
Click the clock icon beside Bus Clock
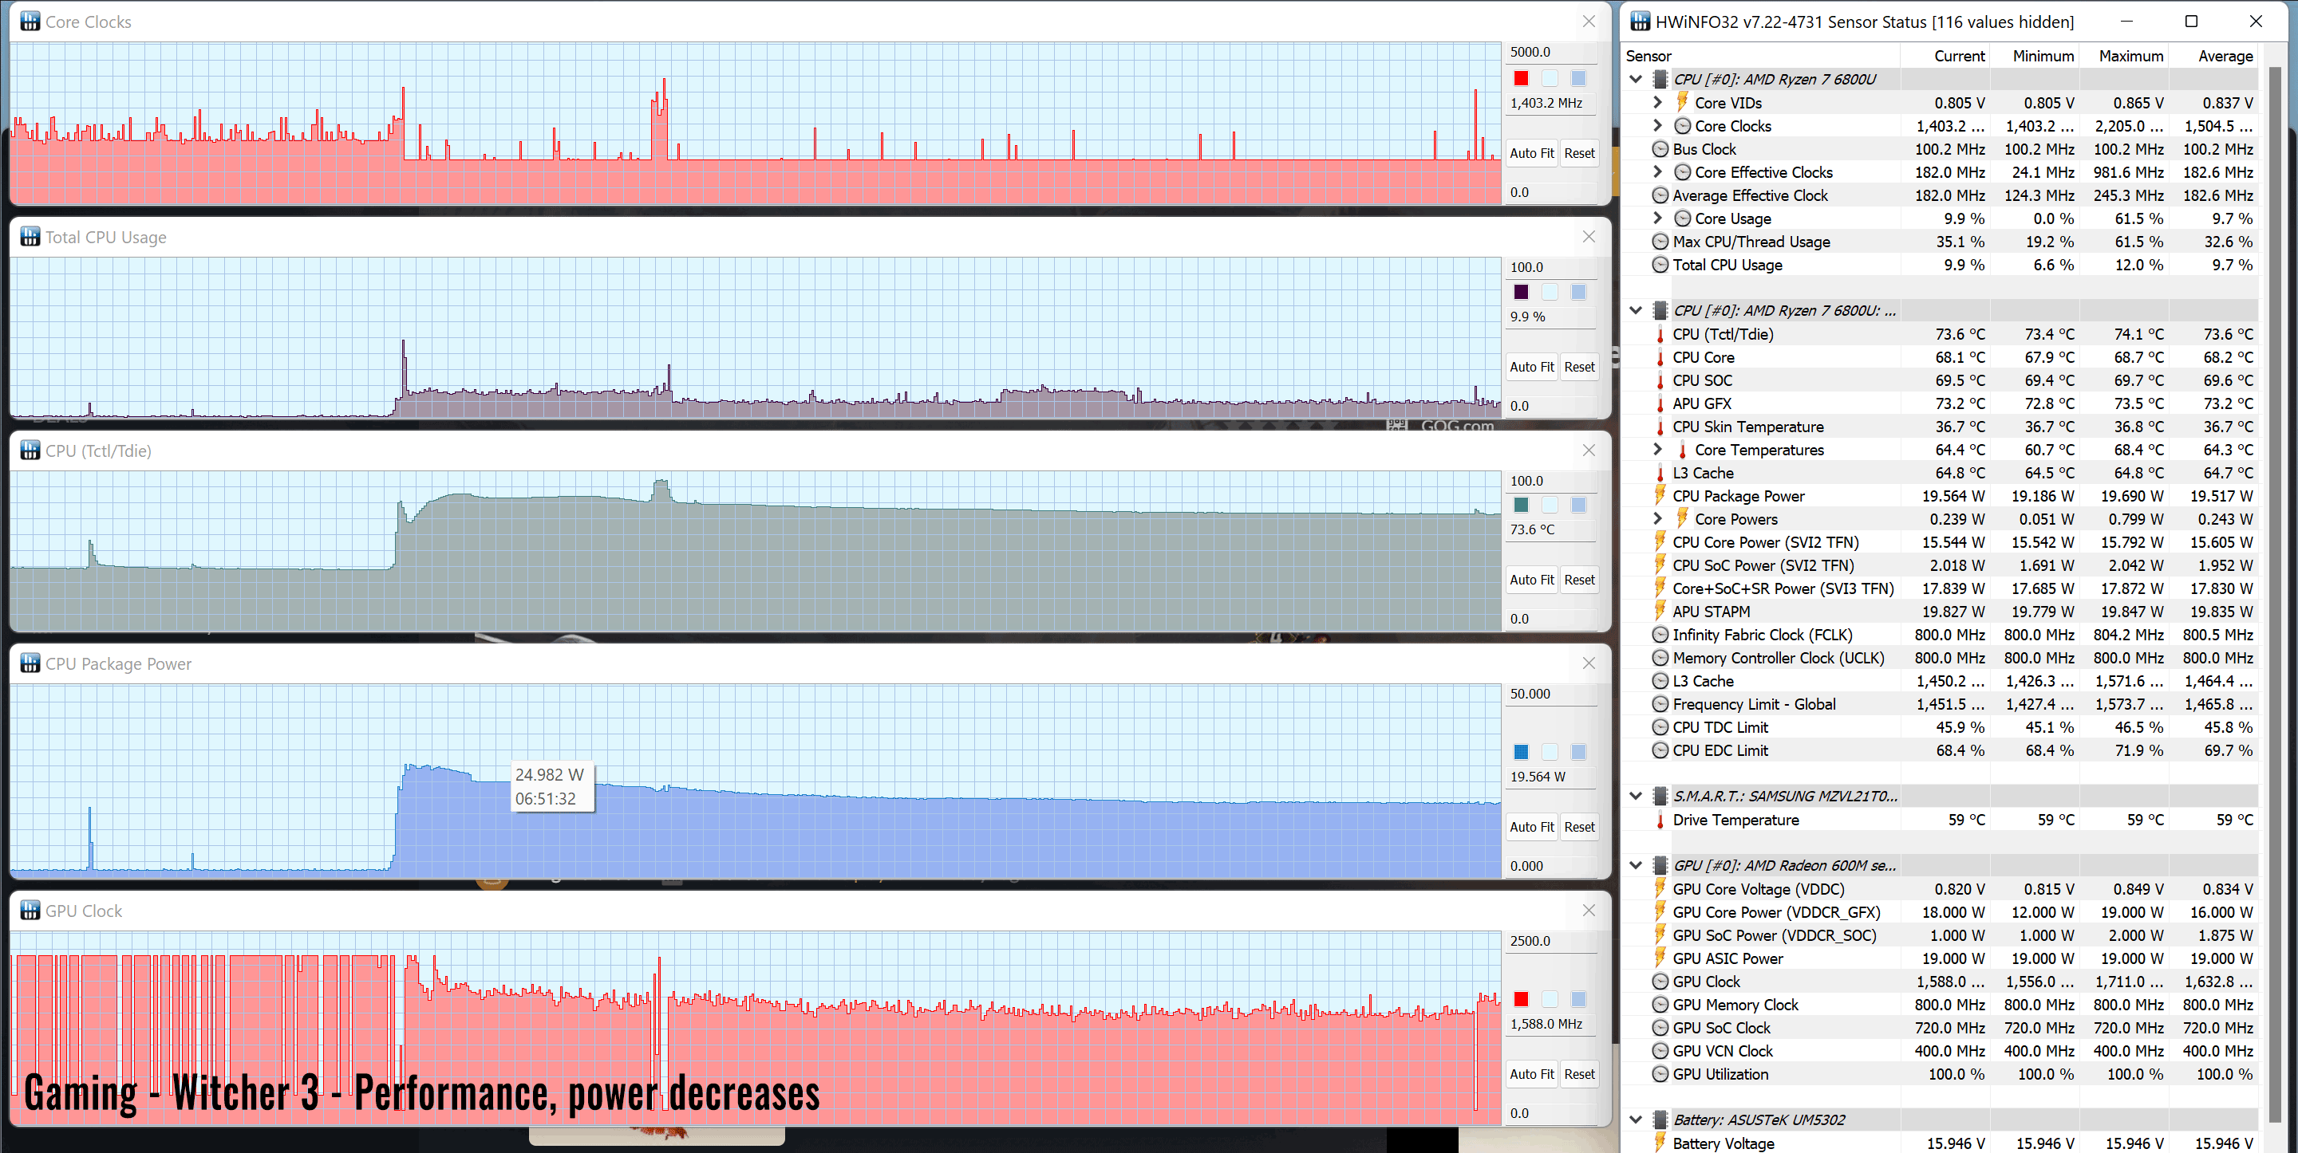coord(1660,149)
